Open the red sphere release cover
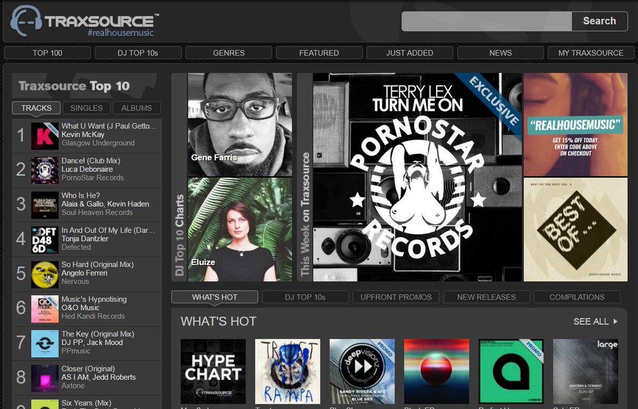Viewport: 638px width, 409px height. click(436, 371)
